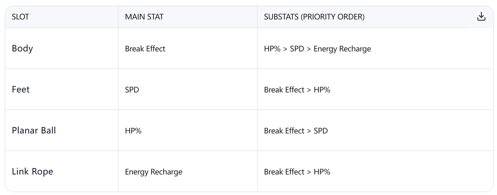Select the Link Rope slot cell
497x195 pixels.
coord(32,172)
